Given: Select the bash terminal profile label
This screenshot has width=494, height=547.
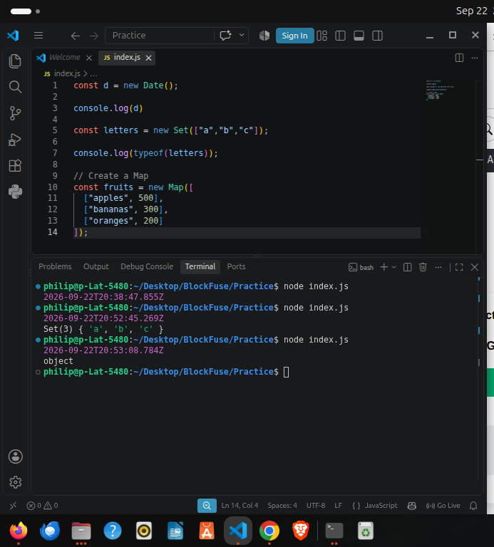Looking at the screenshot, I should (x=361, y=267).
